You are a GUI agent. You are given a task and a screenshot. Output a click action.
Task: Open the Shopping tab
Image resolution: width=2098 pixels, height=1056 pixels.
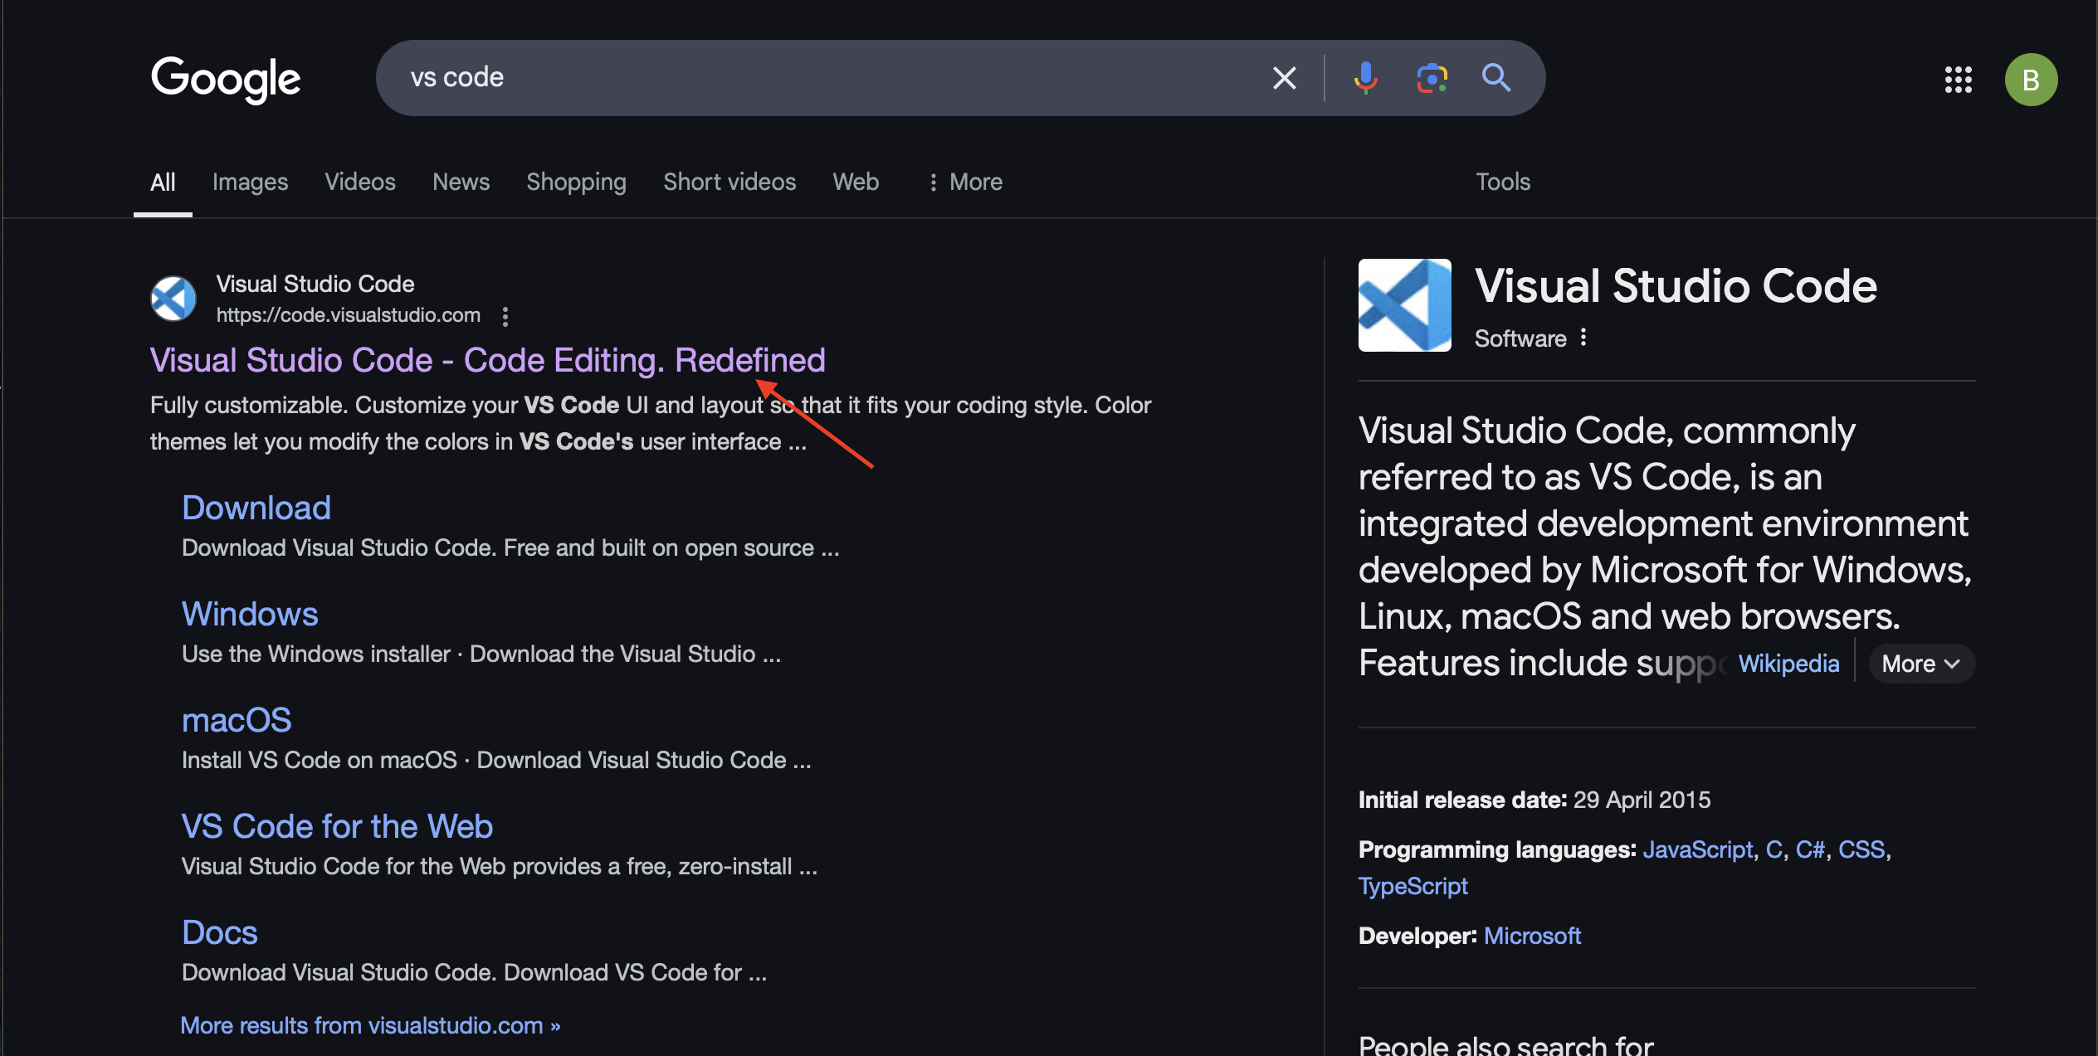coord(576,182)
